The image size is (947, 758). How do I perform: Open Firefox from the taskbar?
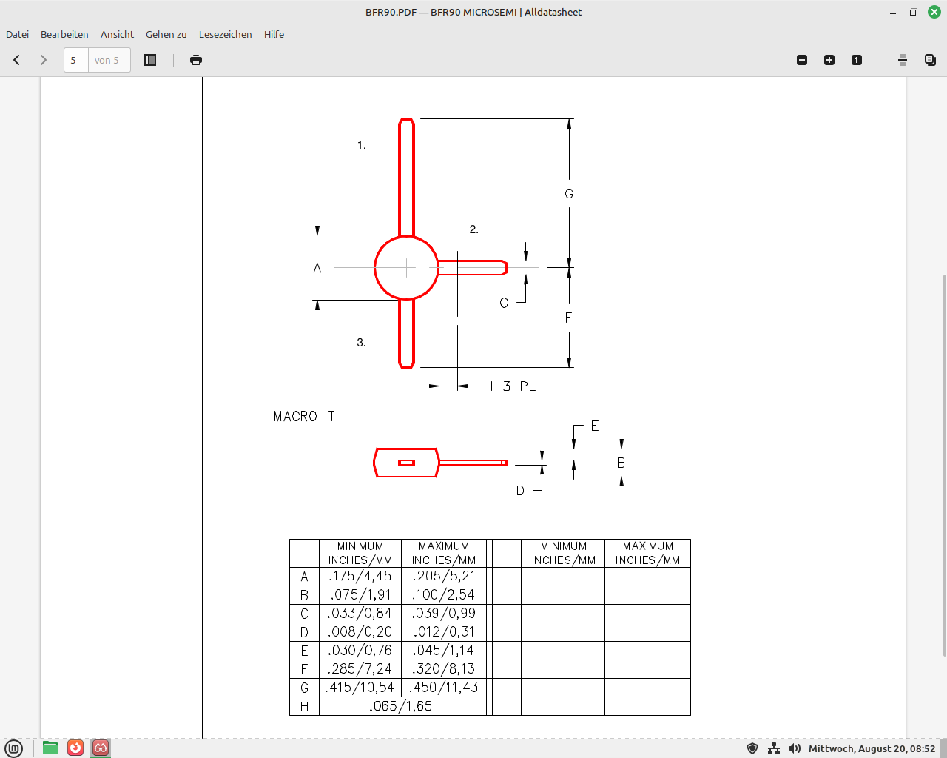(x=75, y=748)
